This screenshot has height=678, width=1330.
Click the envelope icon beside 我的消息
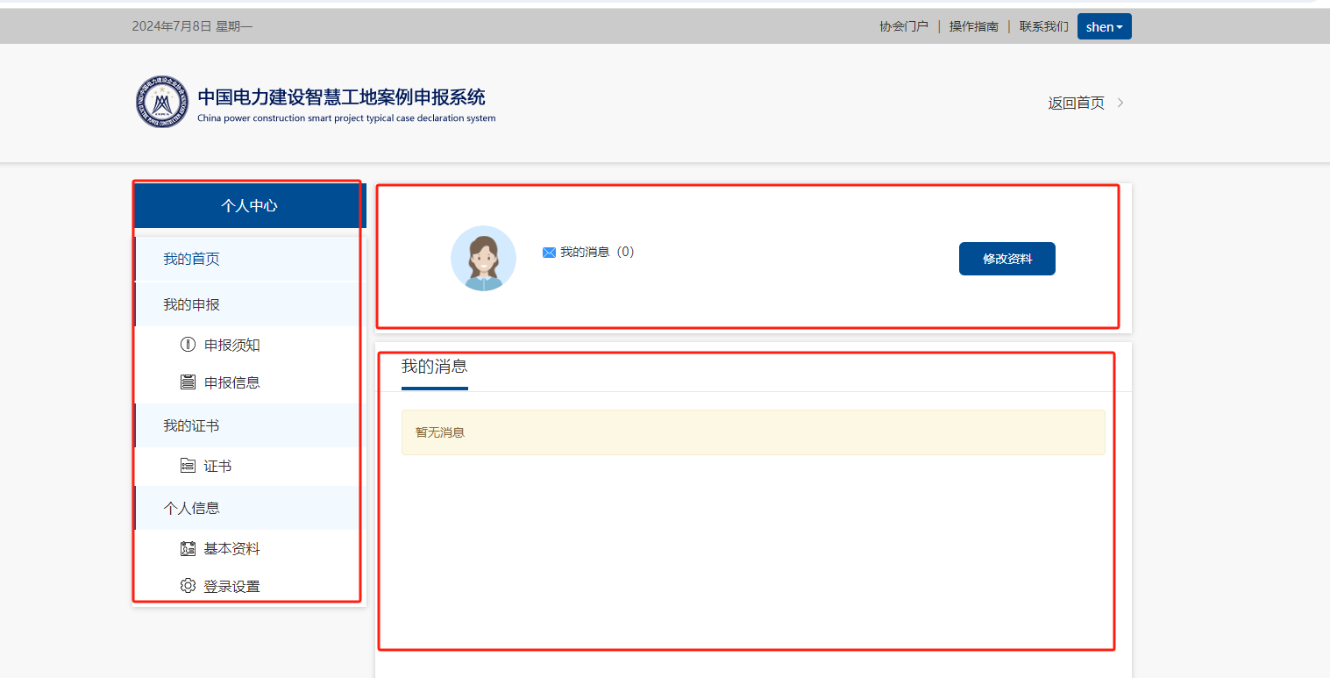click(x=549, y=253)
